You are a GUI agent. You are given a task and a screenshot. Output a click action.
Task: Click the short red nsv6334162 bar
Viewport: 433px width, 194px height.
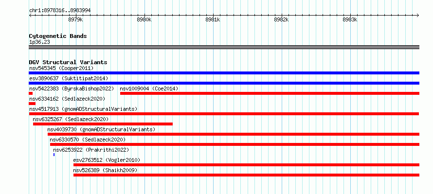[32, 104]
